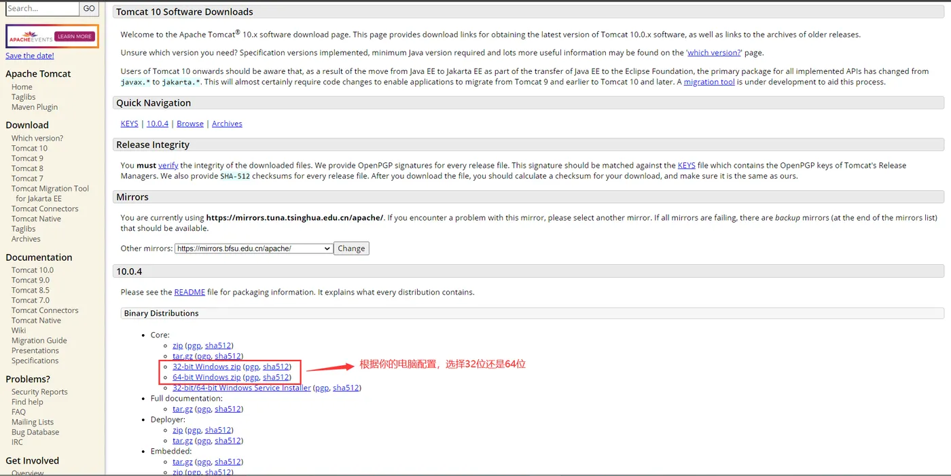
Task: Download the Core zip distribution
Action: click(x=177, y=346)
